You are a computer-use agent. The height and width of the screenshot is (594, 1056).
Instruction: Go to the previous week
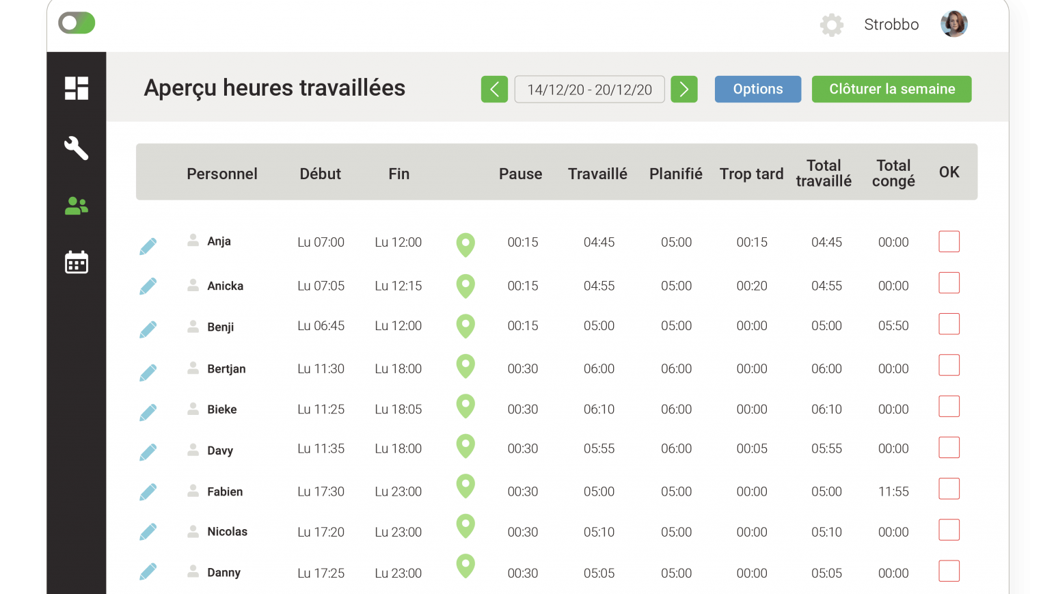pyautogui.click(x=494, y=90)
